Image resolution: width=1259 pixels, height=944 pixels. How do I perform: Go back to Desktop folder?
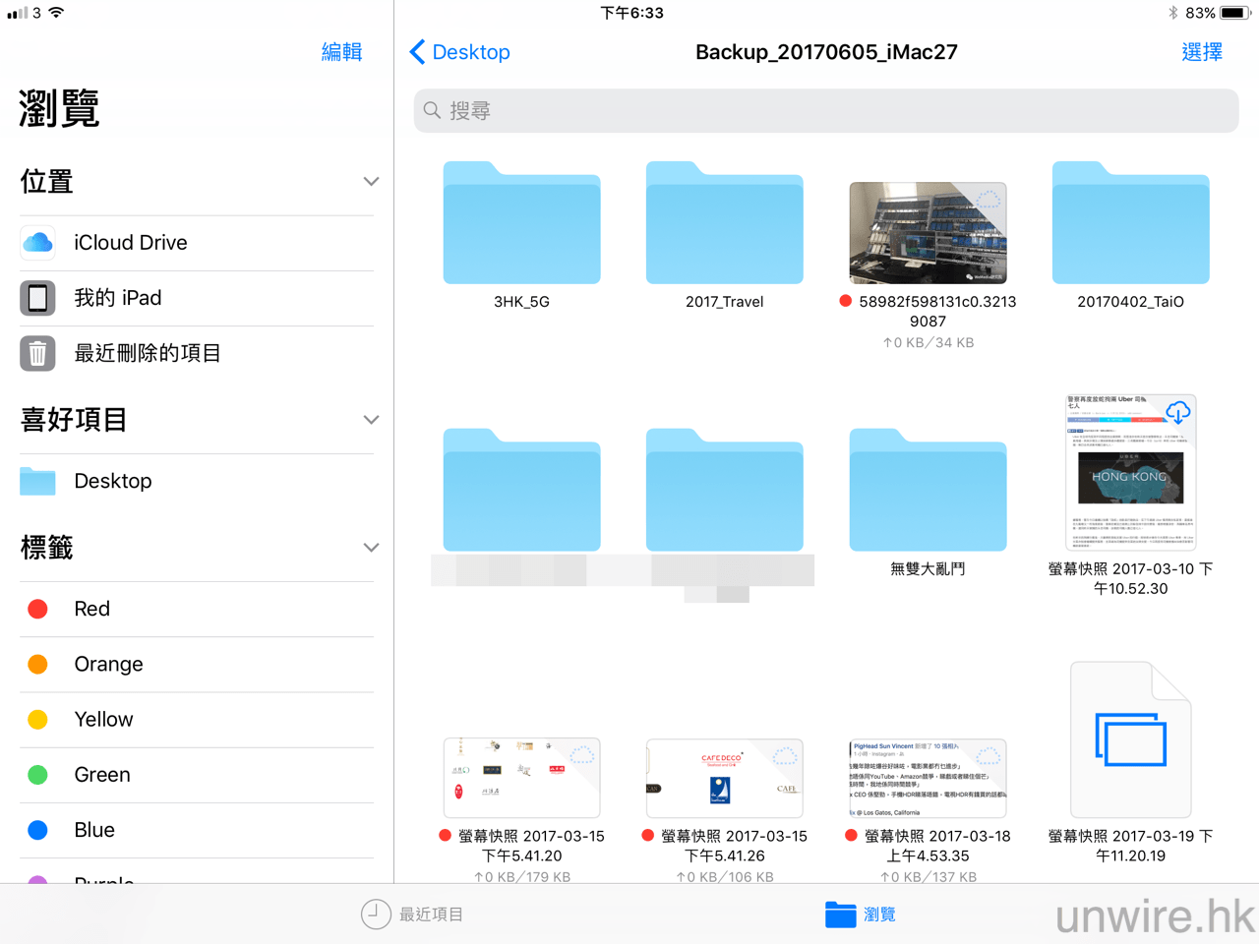pos(459,52)
